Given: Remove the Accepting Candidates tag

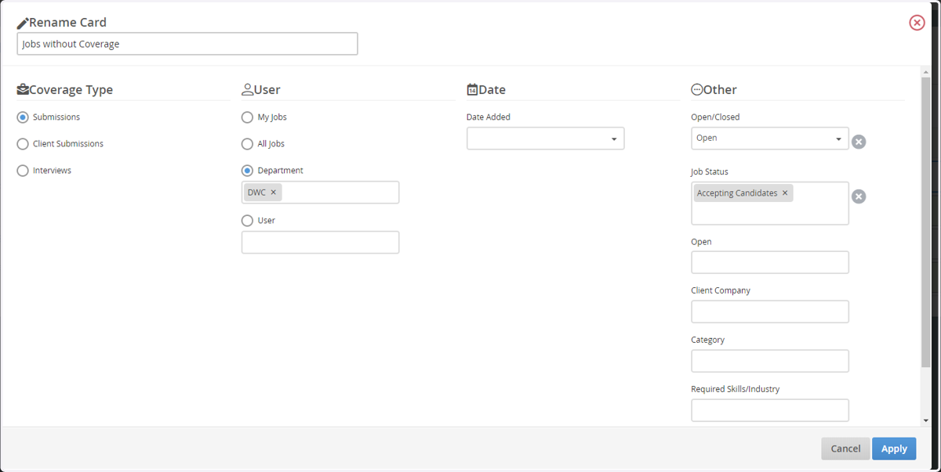Looking at the screenshot, I should (785, 193).
